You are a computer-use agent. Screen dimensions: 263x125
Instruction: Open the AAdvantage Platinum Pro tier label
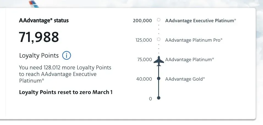(194, 40)
